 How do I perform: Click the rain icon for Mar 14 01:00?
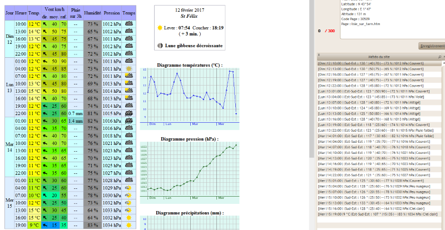click(x=129, y=121)
